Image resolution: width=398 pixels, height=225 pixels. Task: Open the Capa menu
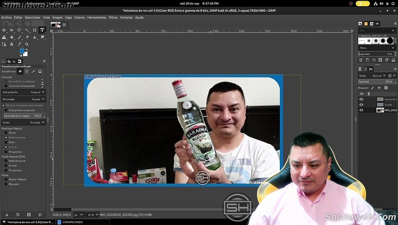pos(68,17)
